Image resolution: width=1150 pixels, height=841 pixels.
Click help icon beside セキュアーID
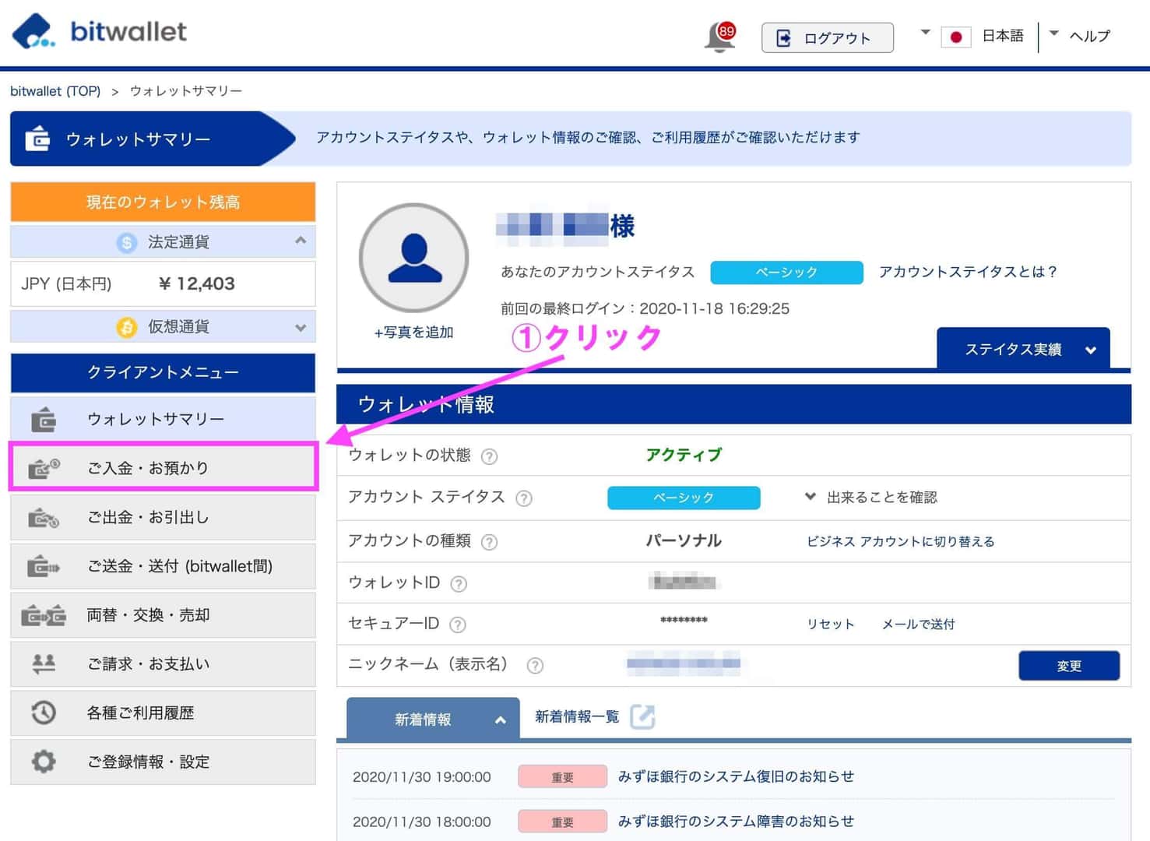(x=458, y=625)
